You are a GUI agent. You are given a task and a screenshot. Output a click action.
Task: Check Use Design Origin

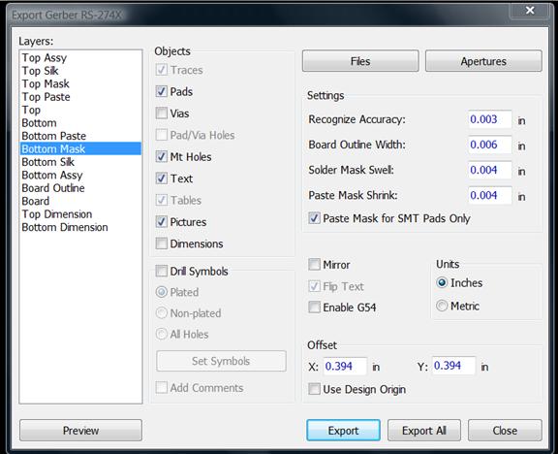(x=314, y=389)
